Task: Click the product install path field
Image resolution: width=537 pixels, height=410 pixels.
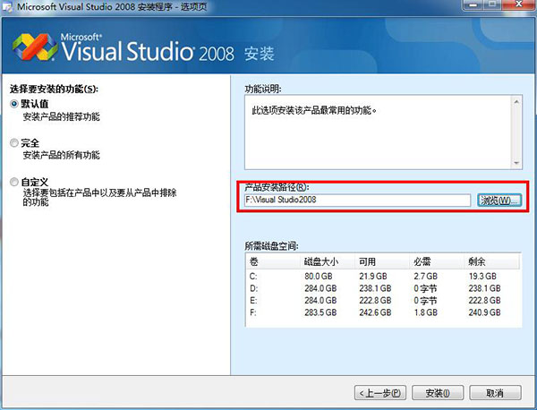Action: pyautogui.click(x=357, y=200)
